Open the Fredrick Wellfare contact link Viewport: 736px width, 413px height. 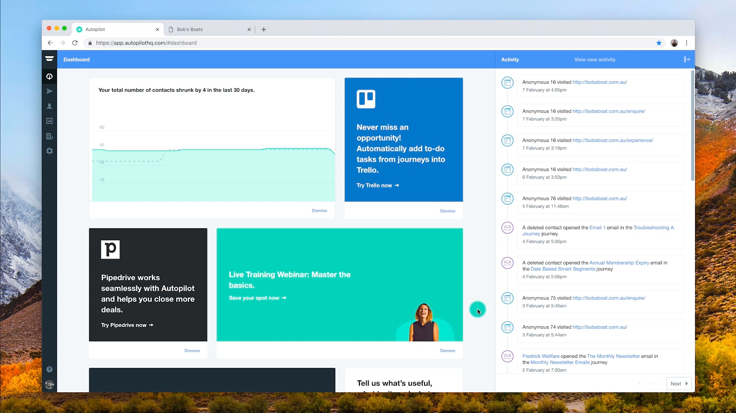(541, 356)
